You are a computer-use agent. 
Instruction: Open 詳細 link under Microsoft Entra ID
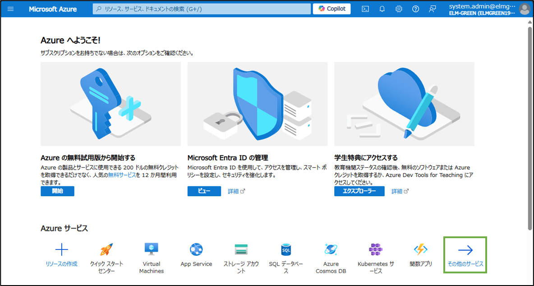tap(236, 191)
